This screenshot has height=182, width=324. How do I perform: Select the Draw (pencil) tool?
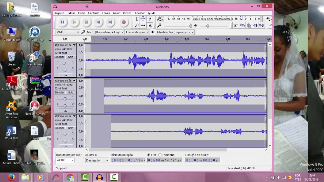coord(150,19)
